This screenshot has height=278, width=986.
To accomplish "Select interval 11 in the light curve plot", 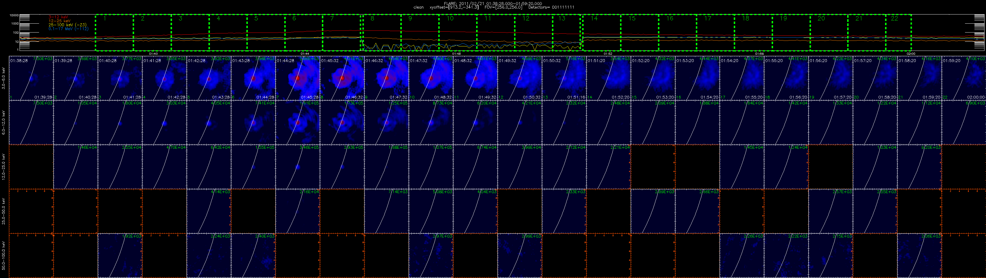I will (x=496, y=33).
